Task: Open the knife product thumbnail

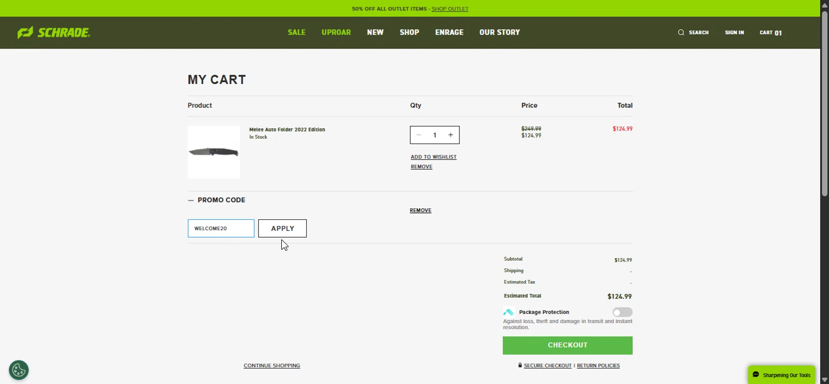Action: [214, 152]
